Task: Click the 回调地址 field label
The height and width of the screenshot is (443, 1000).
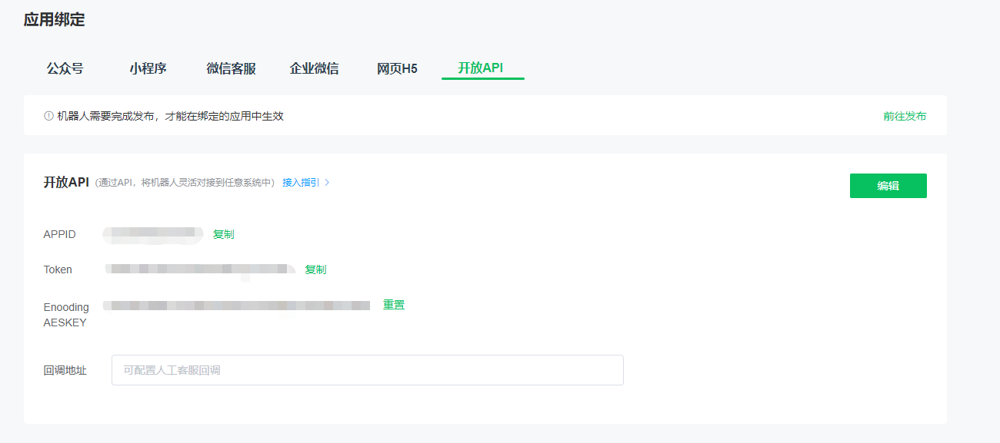Action: [x=65, y=370]
